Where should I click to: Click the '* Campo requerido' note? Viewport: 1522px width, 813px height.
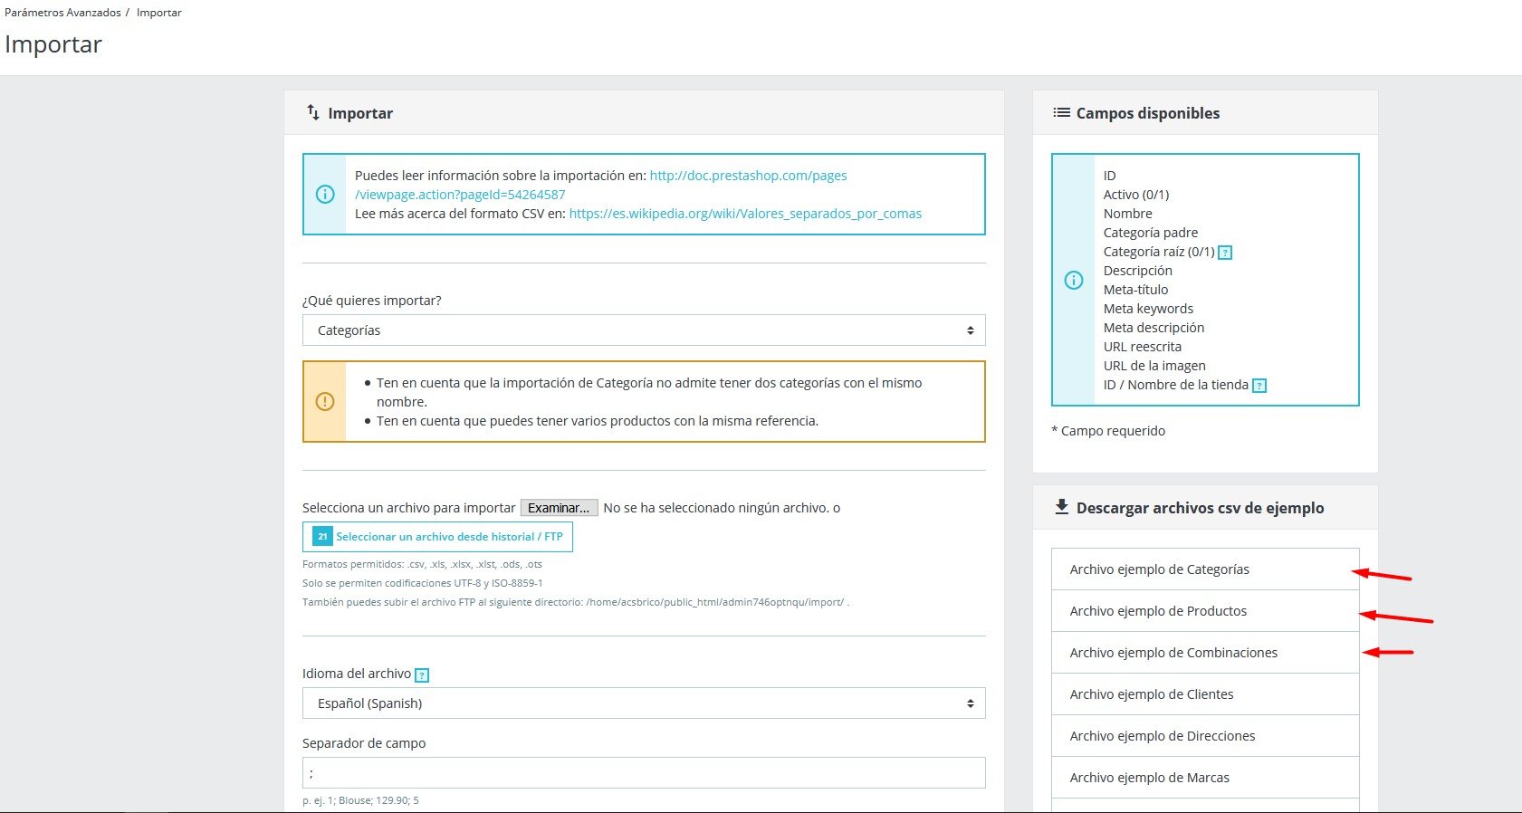(1108, 431)
